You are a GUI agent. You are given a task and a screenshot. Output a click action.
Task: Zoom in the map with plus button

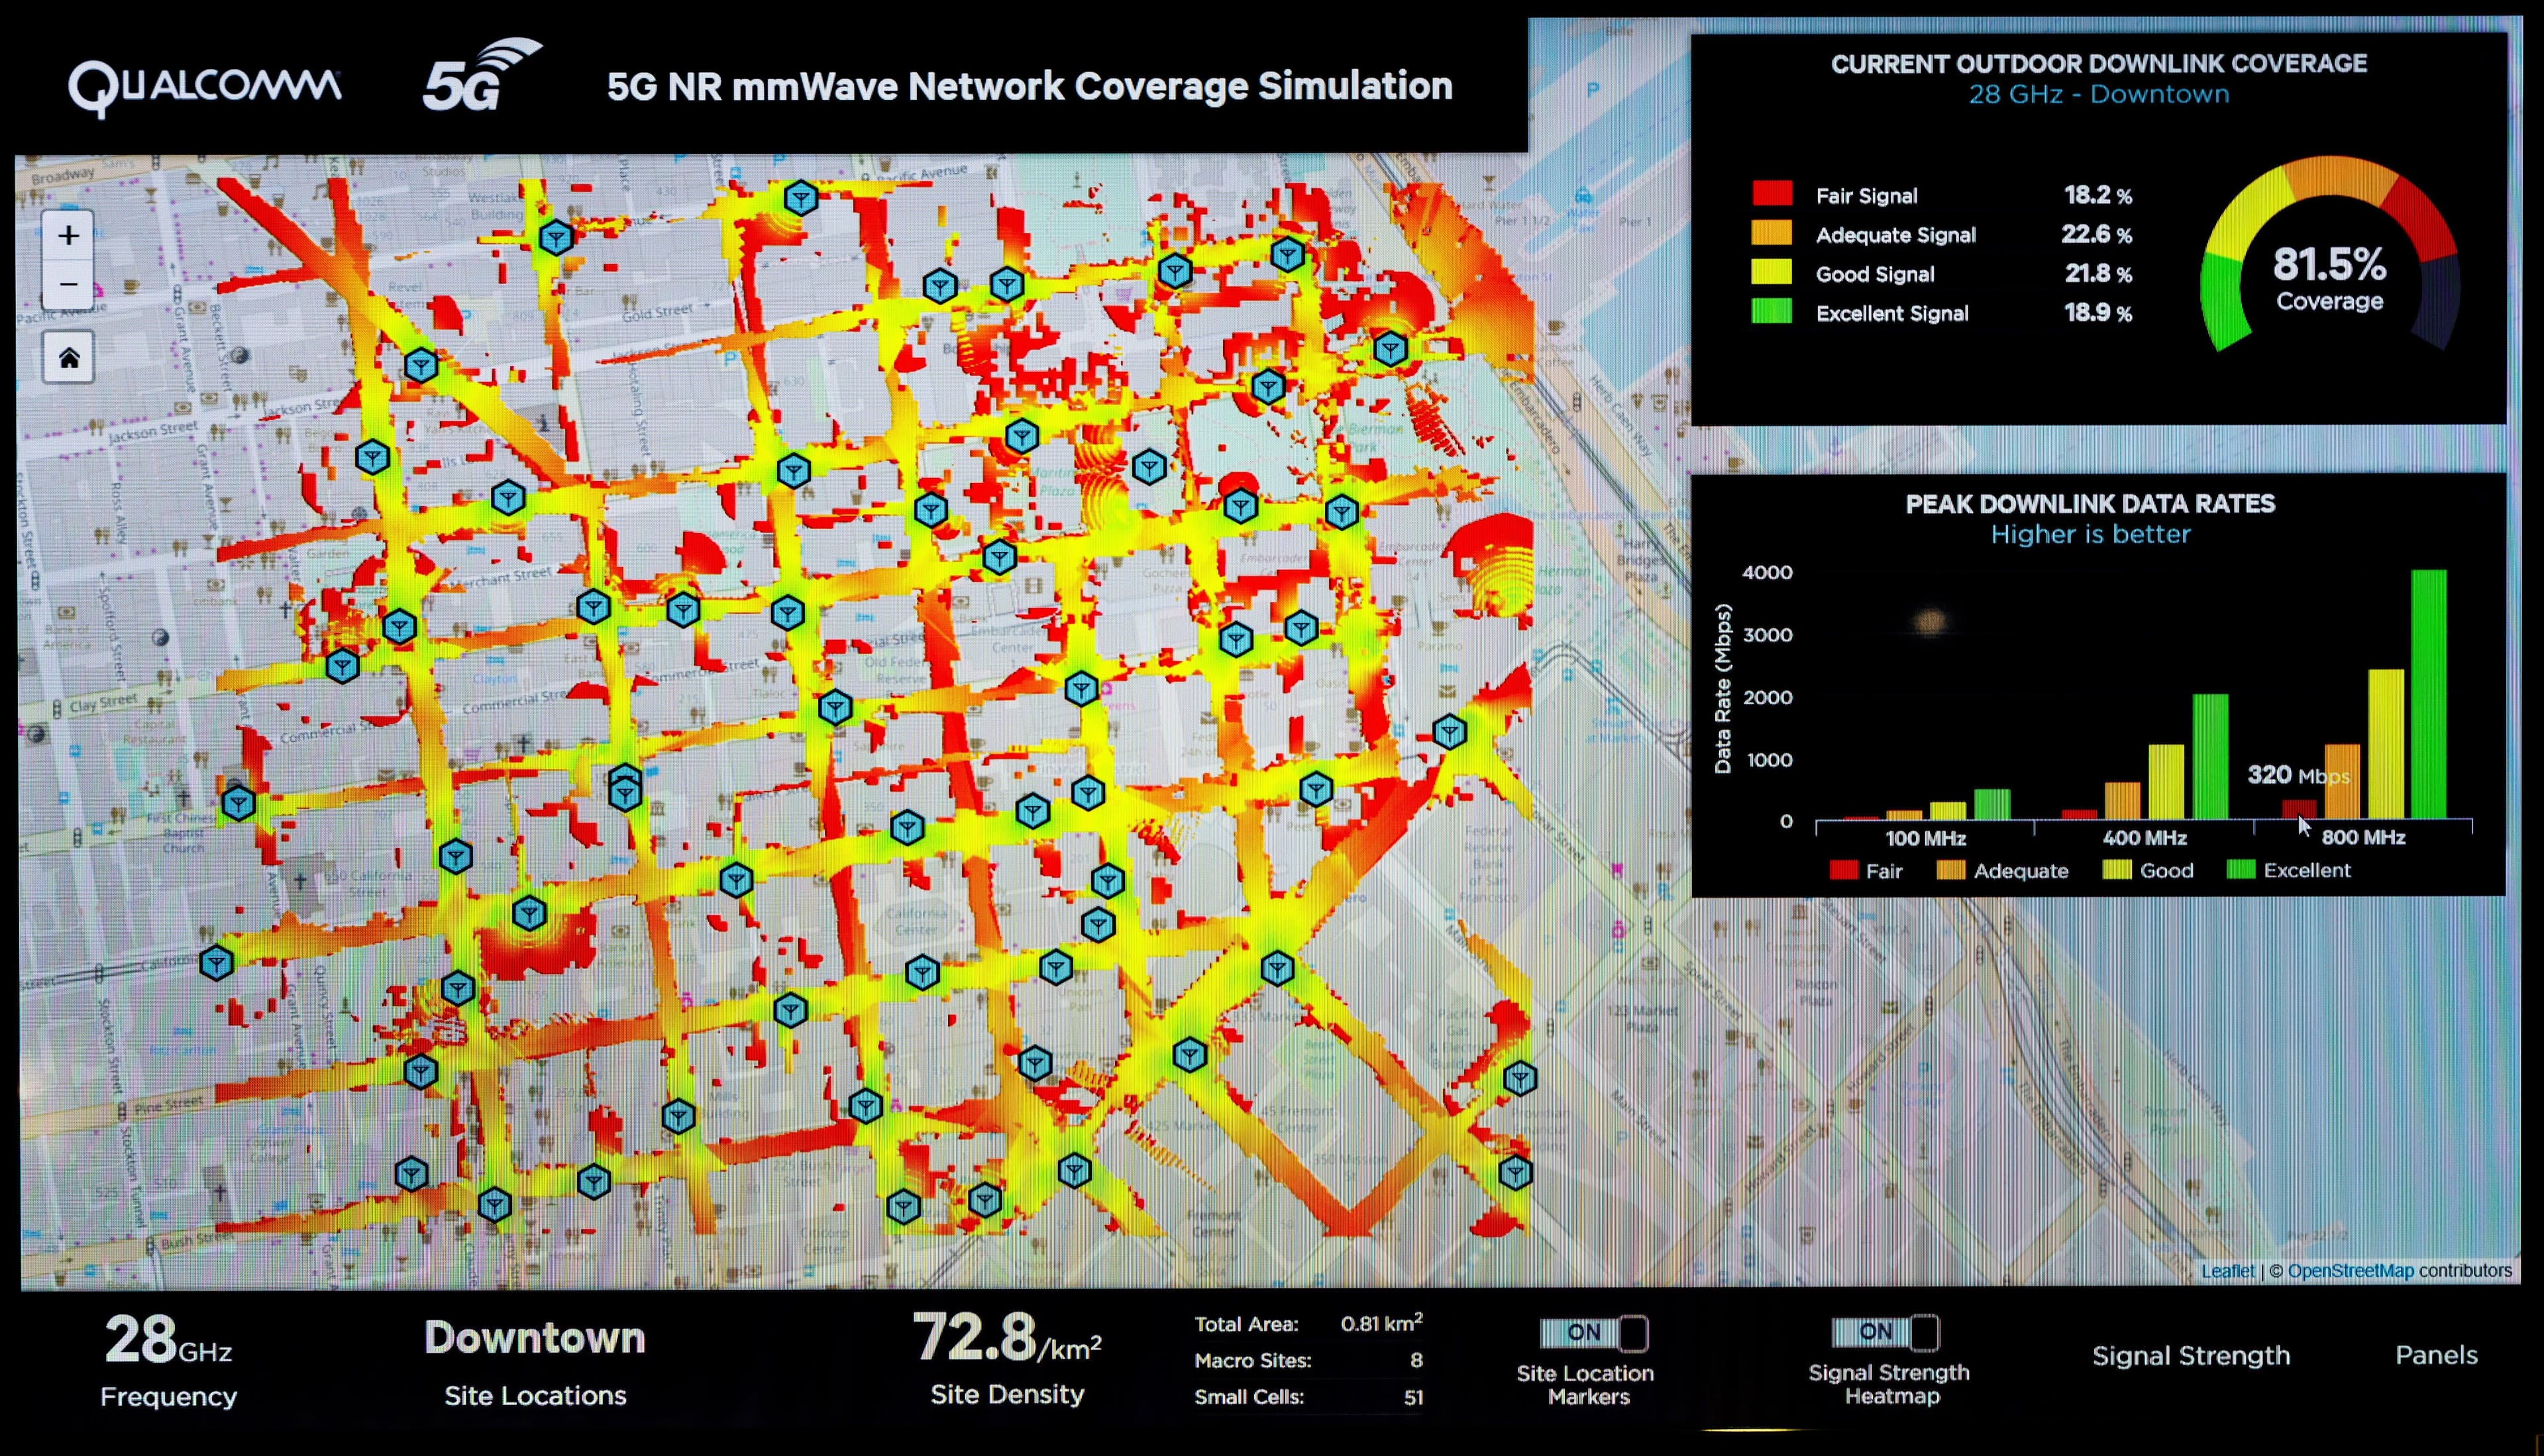[68, 235]
